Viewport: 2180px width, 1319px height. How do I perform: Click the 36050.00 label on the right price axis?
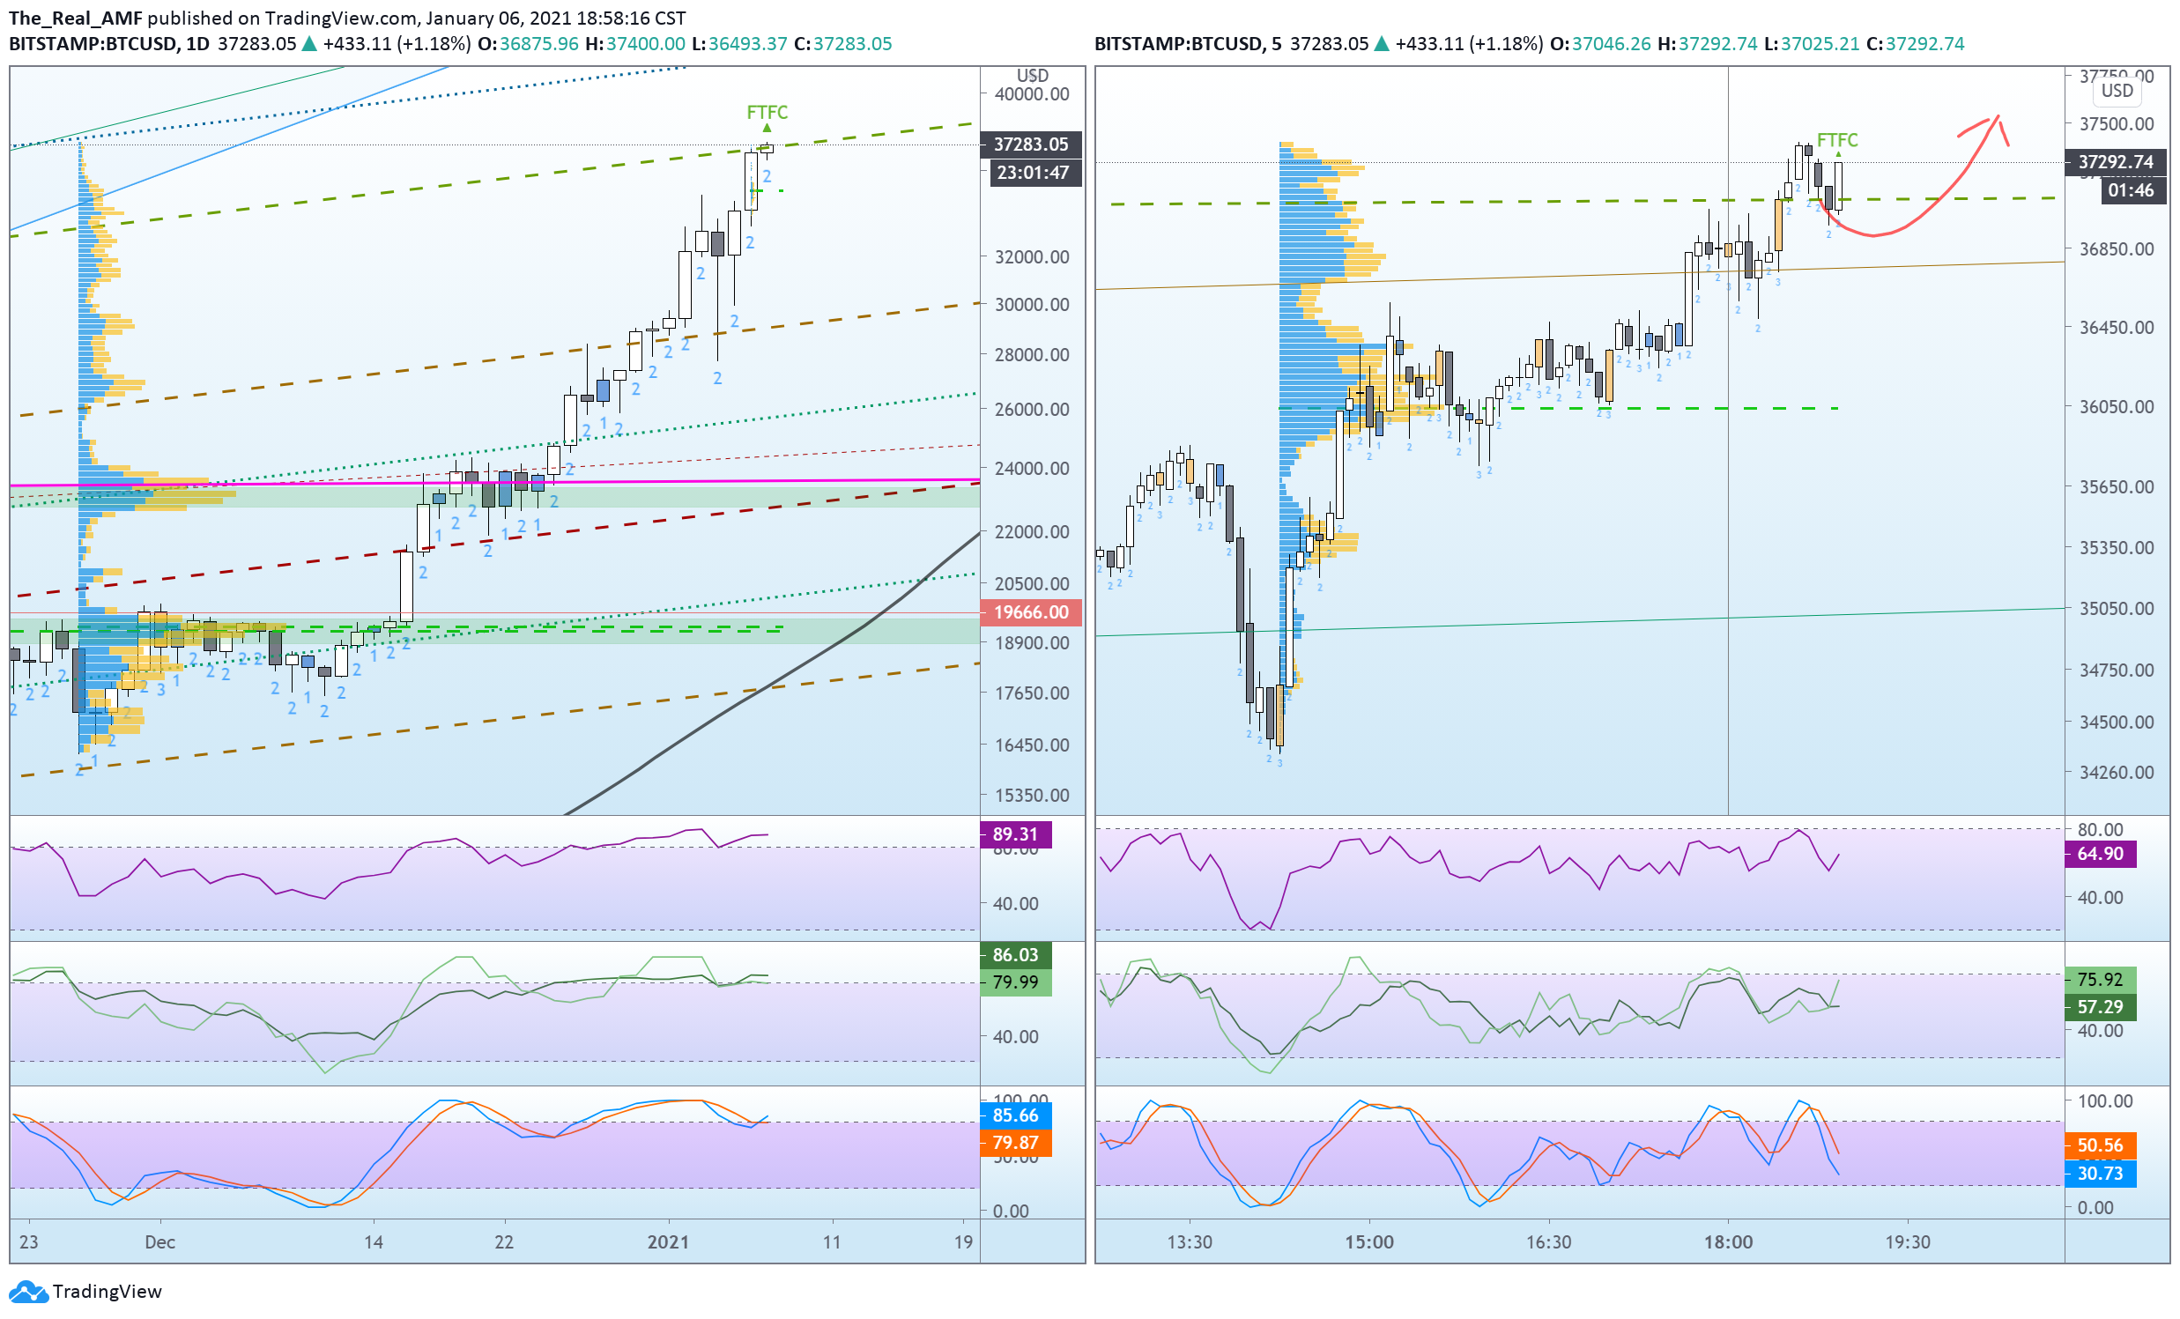tap(2117, 407)
